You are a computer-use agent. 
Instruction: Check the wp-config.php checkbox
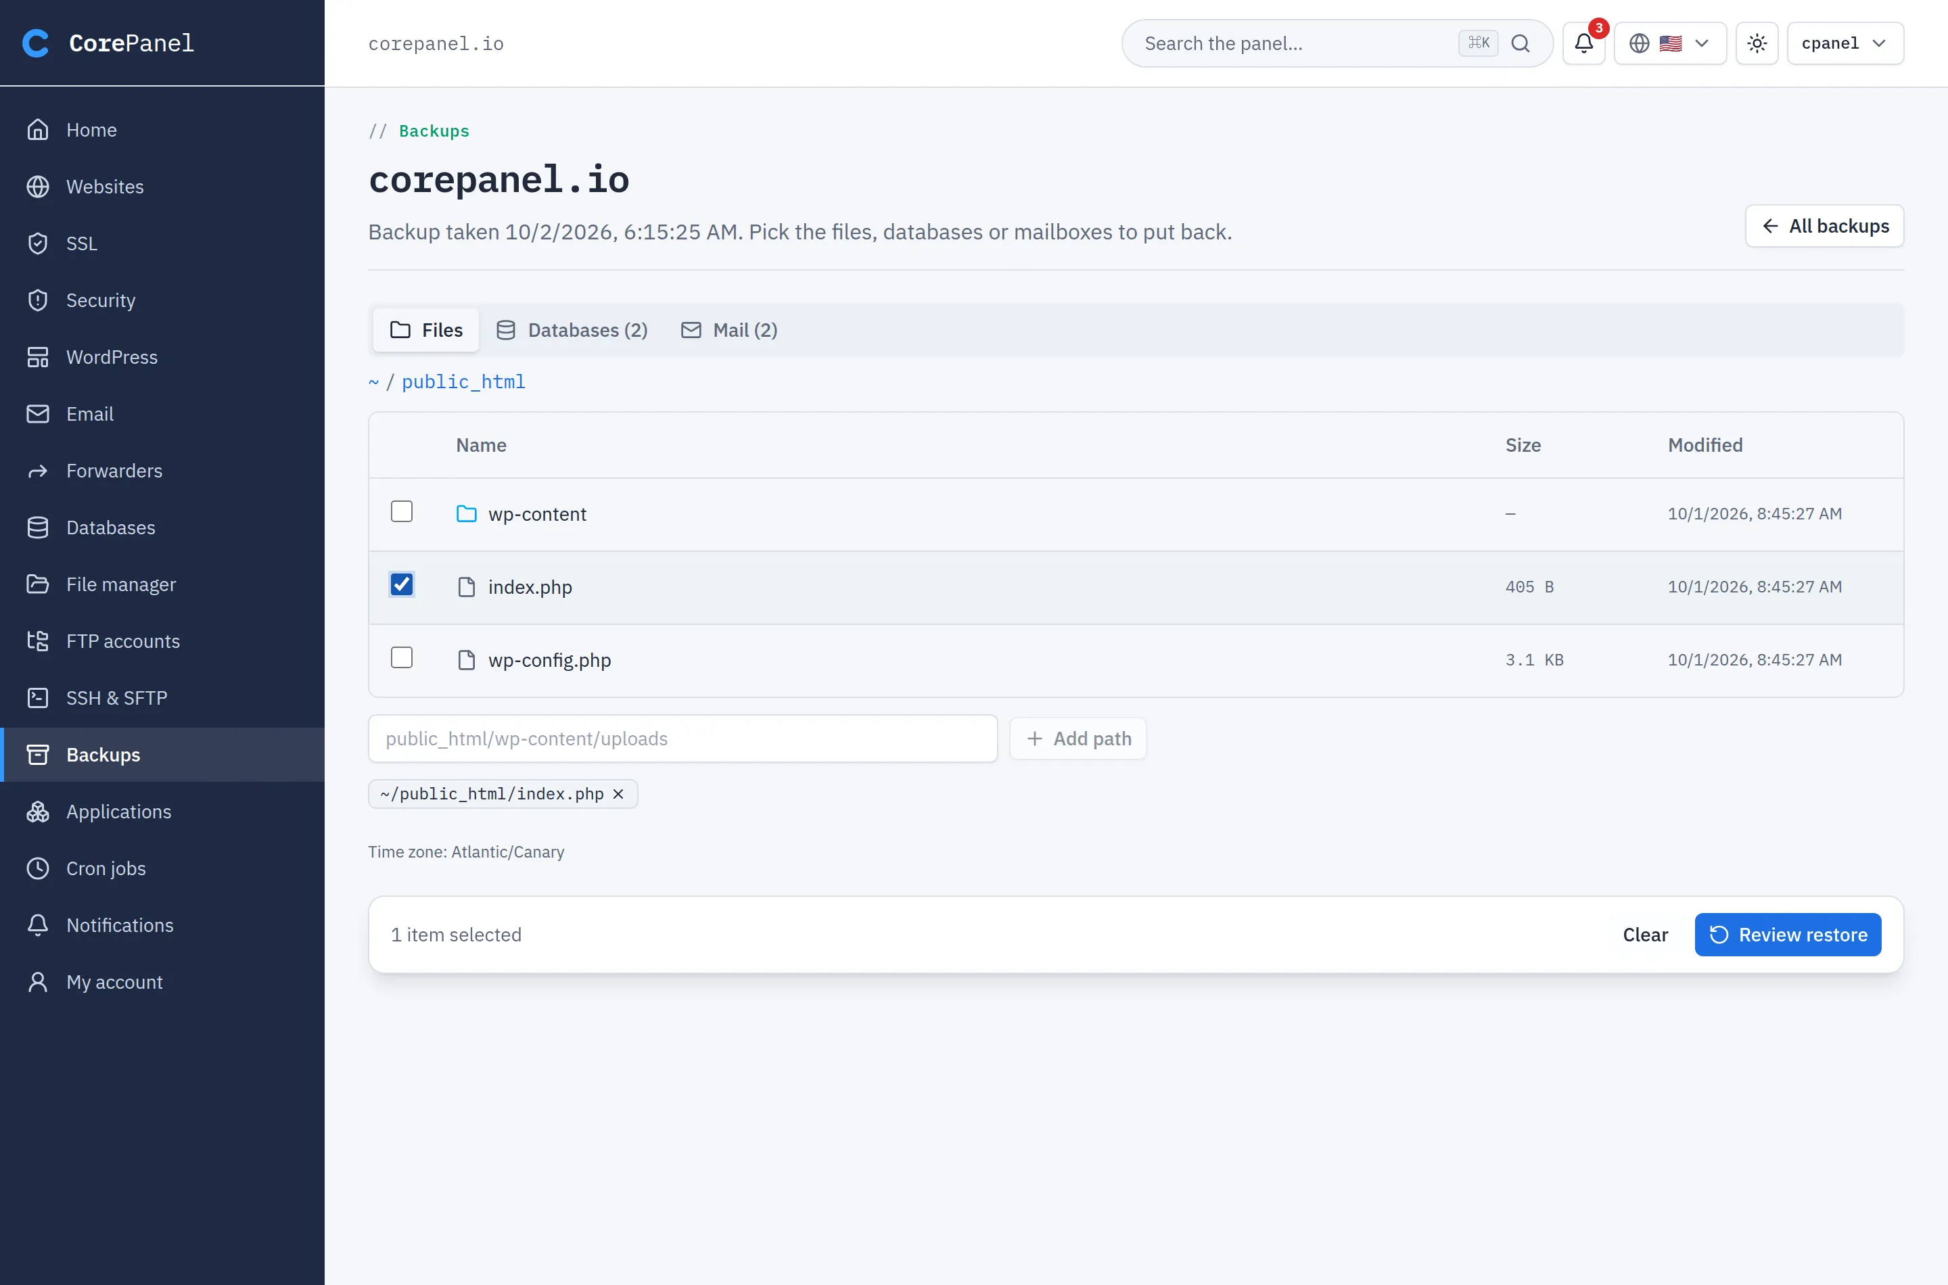[402, 657]
